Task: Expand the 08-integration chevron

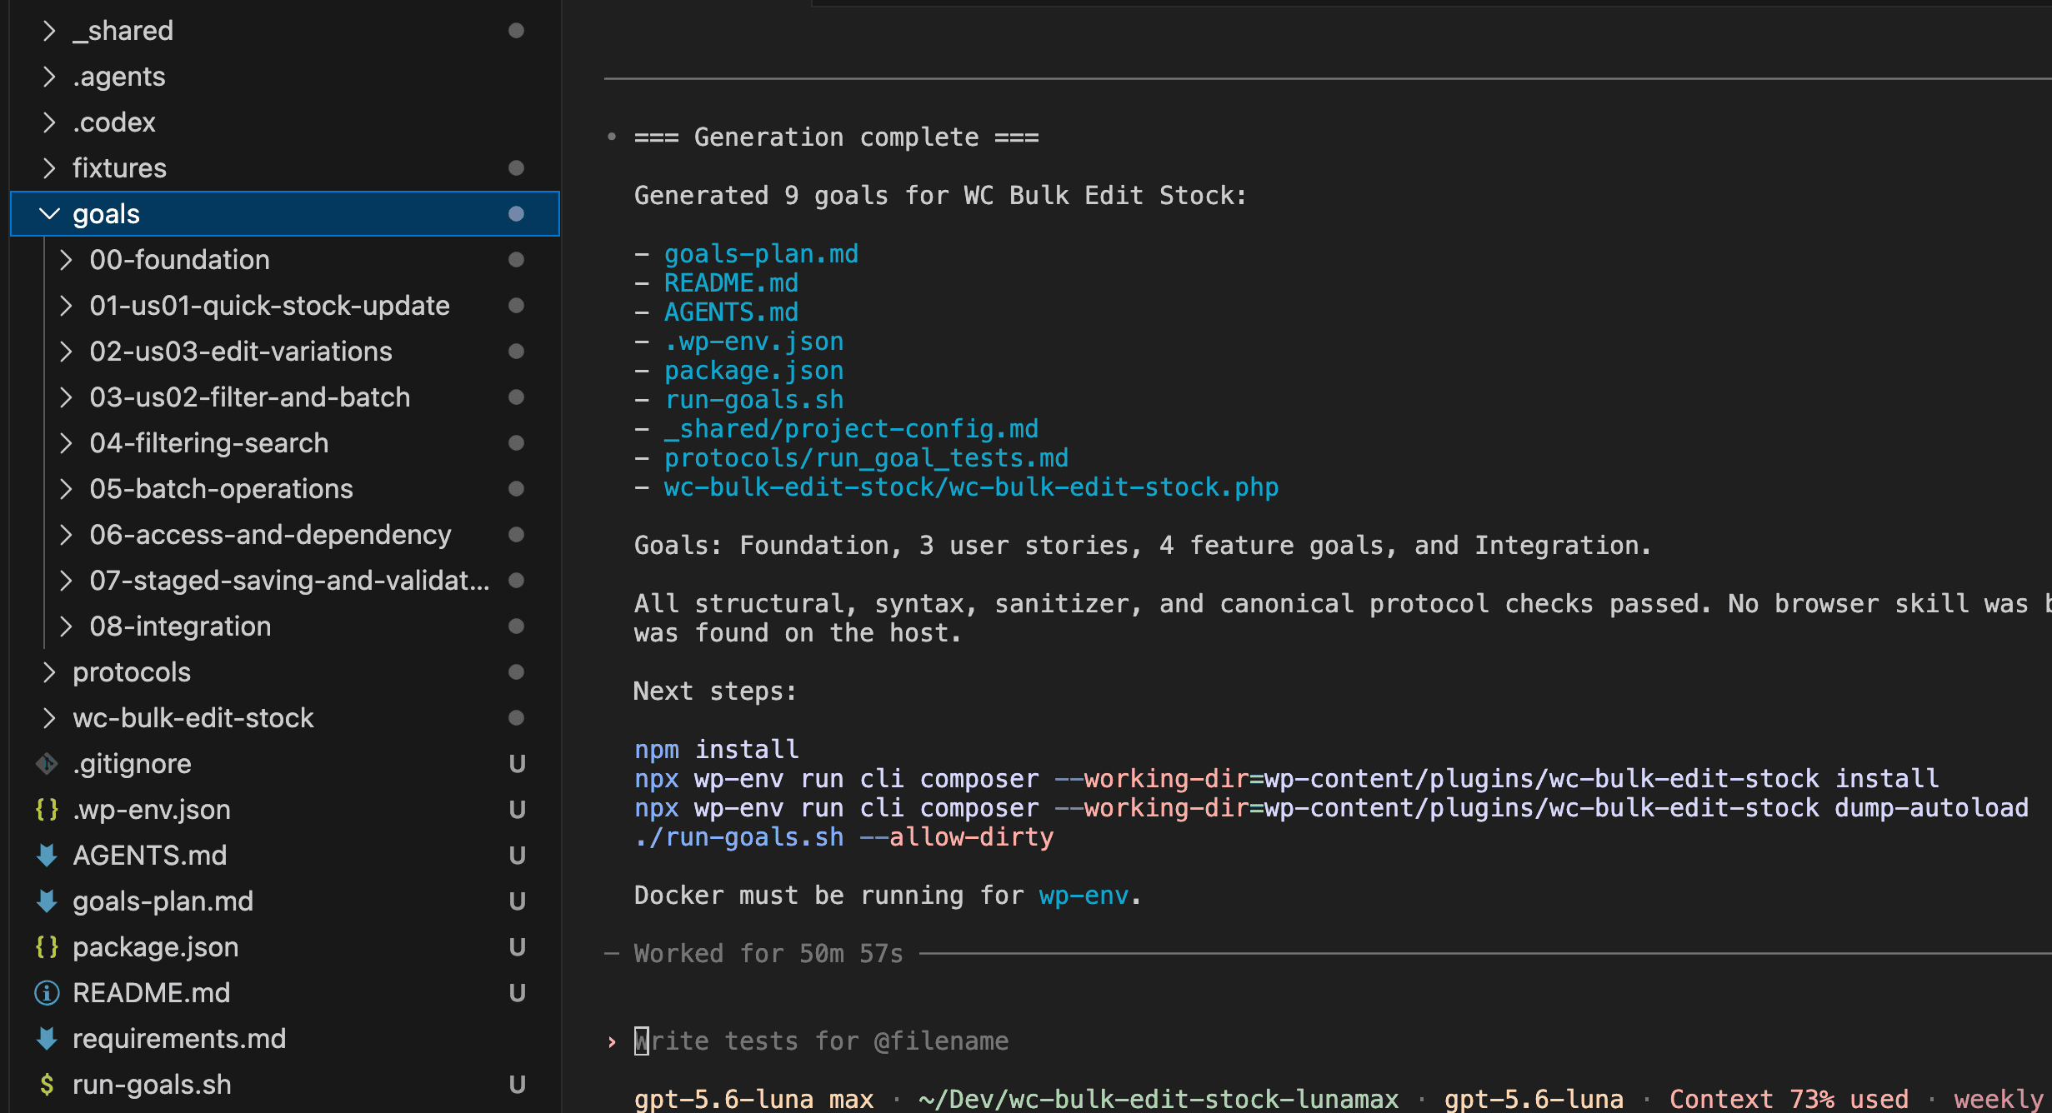Action: point(67,626)
